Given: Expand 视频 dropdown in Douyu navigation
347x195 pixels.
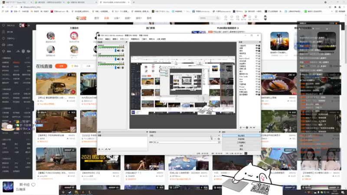Looking at the screenshot, I should 128,18.
